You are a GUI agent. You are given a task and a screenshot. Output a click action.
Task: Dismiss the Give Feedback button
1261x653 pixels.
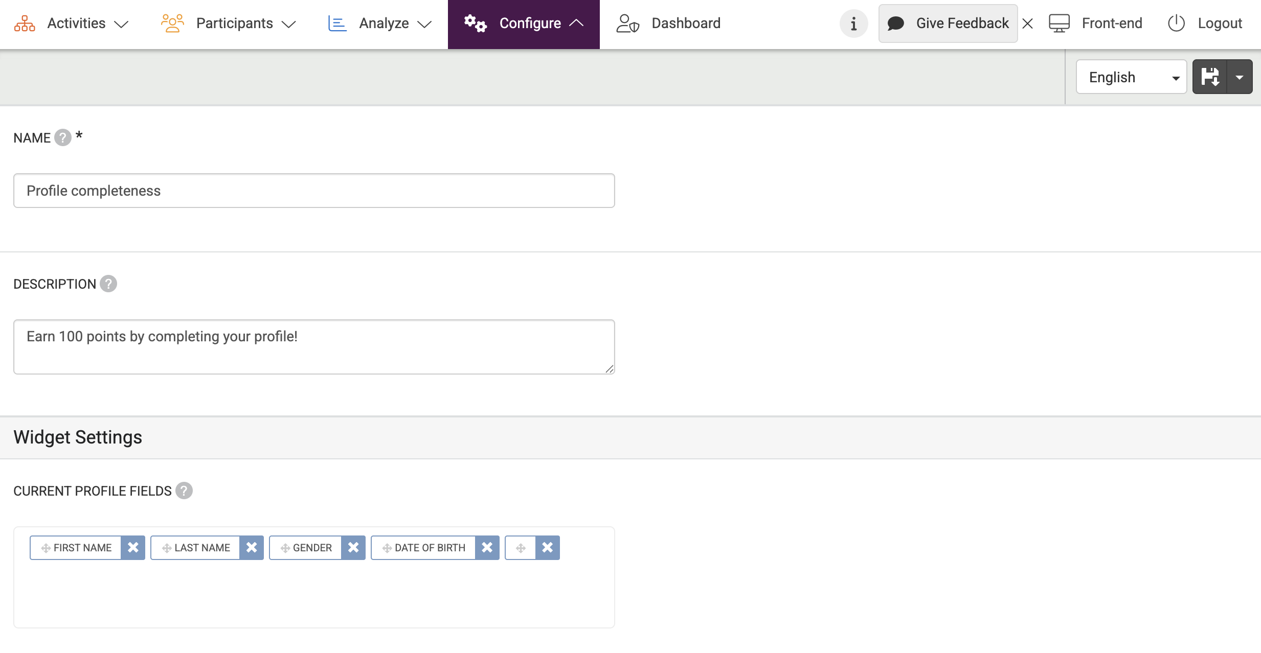click(1028, 24)
